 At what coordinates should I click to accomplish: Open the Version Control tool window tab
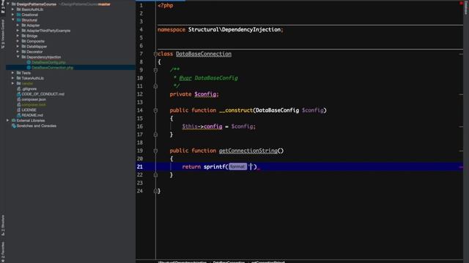[3, 34]
